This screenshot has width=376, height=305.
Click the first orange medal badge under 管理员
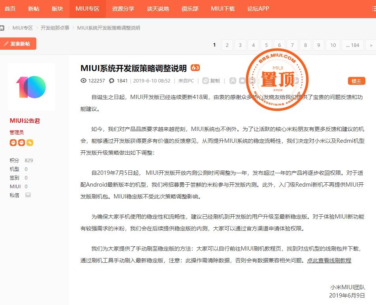pos(13,142)
